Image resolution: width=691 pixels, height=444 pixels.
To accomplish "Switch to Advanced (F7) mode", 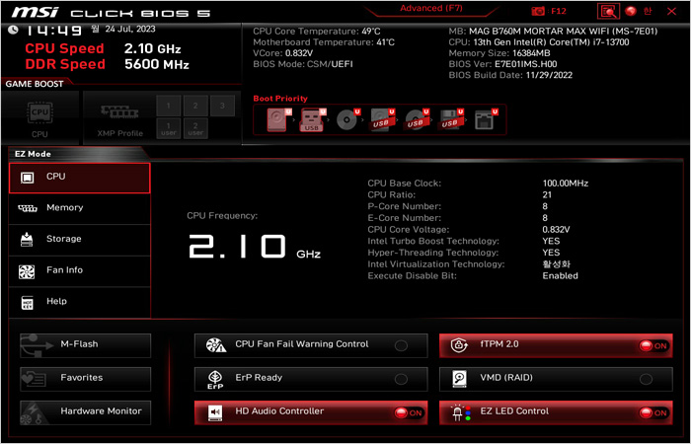I will [x=430, y=9].
